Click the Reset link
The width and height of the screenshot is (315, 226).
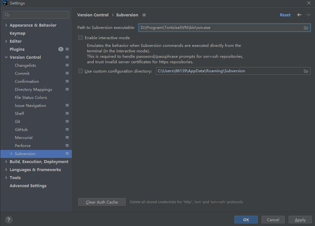point(285,15)
